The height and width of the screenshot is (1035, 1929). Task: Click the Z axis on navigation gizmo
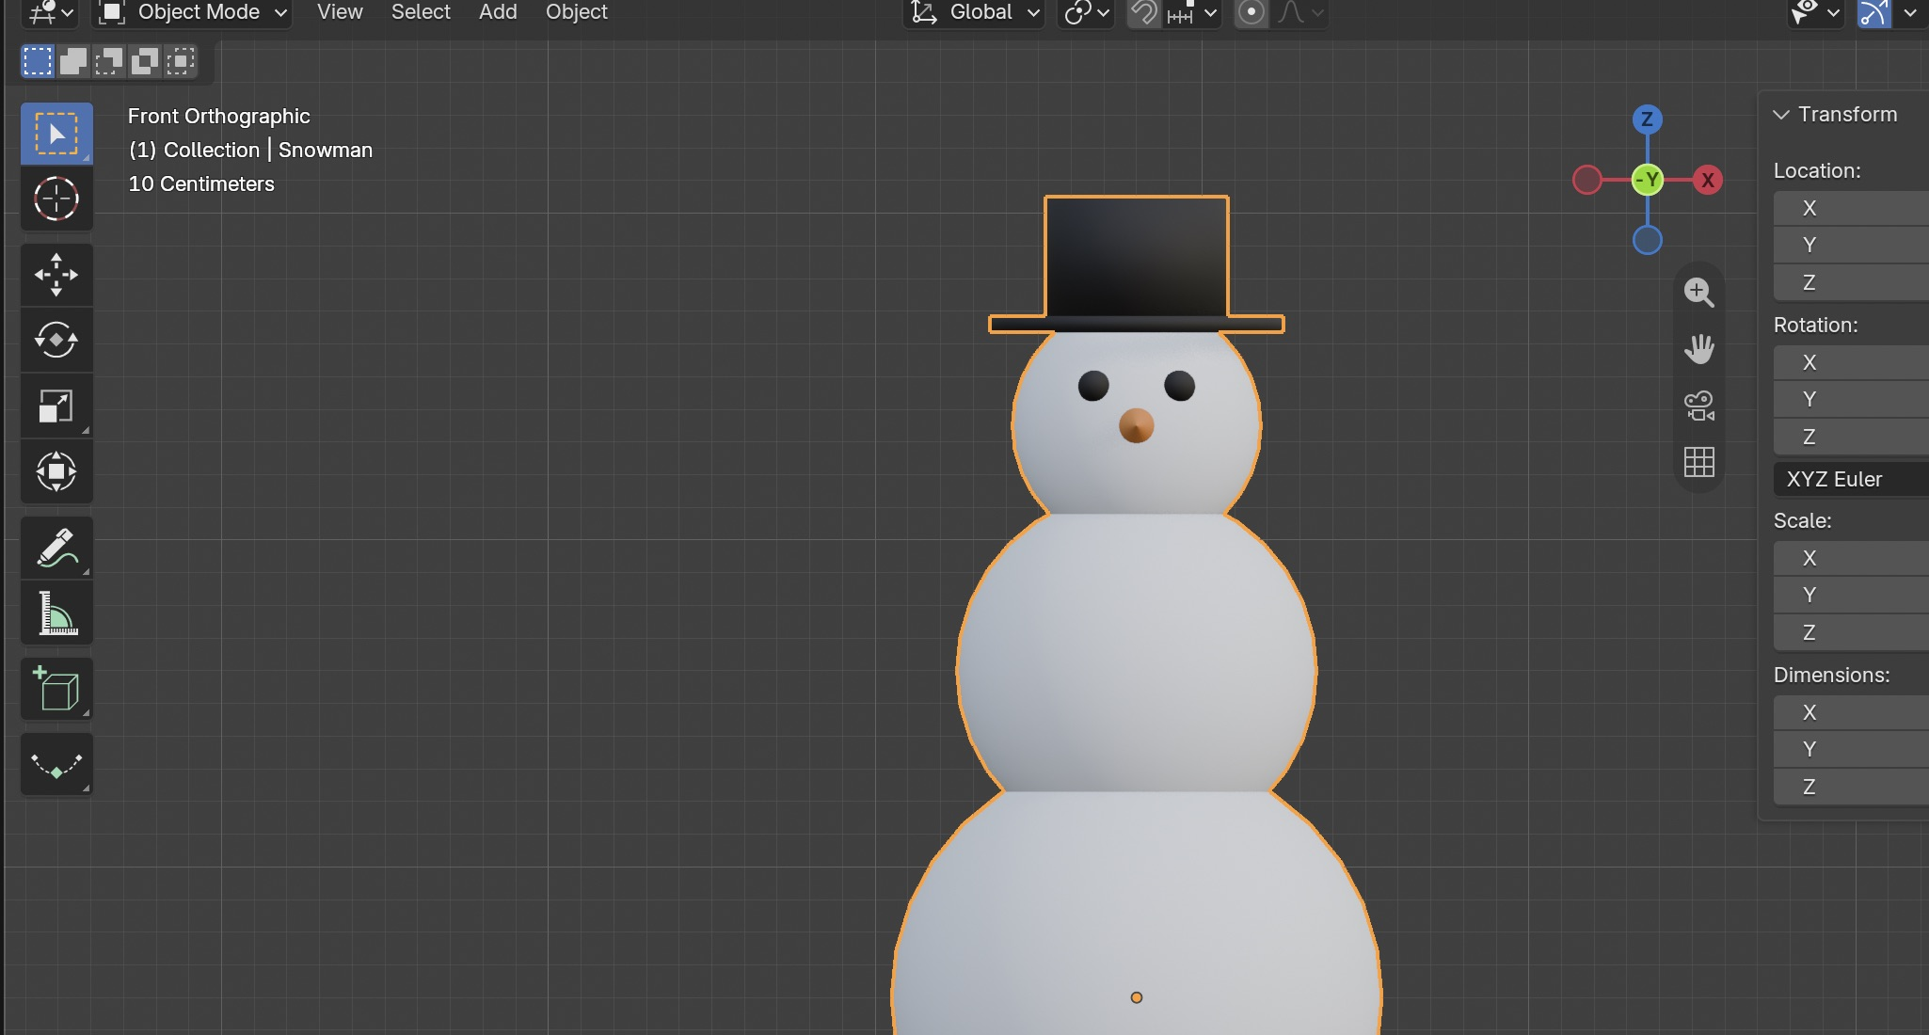click(1647, 119)
